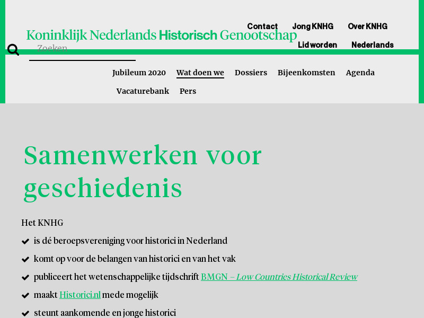The image size is (424, 318).
Task: Go to the Agenda page
Action: [x=360, y=73]
